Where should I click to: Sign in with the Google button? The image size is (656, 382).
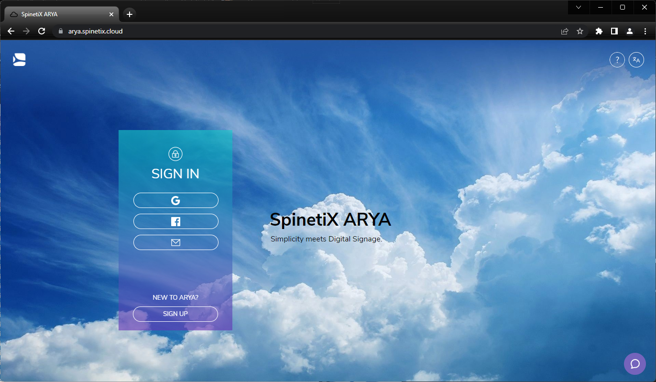pyautogui.click(x=175, y=200)
